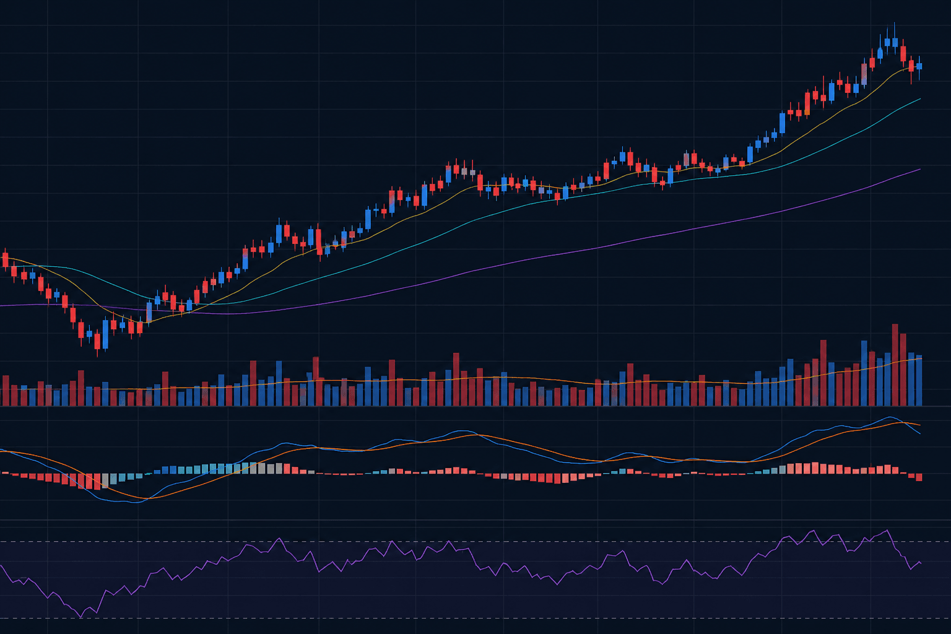Select the final red MACD histogram bar
This screenshot has height=634, width=951.
(919, 477)
